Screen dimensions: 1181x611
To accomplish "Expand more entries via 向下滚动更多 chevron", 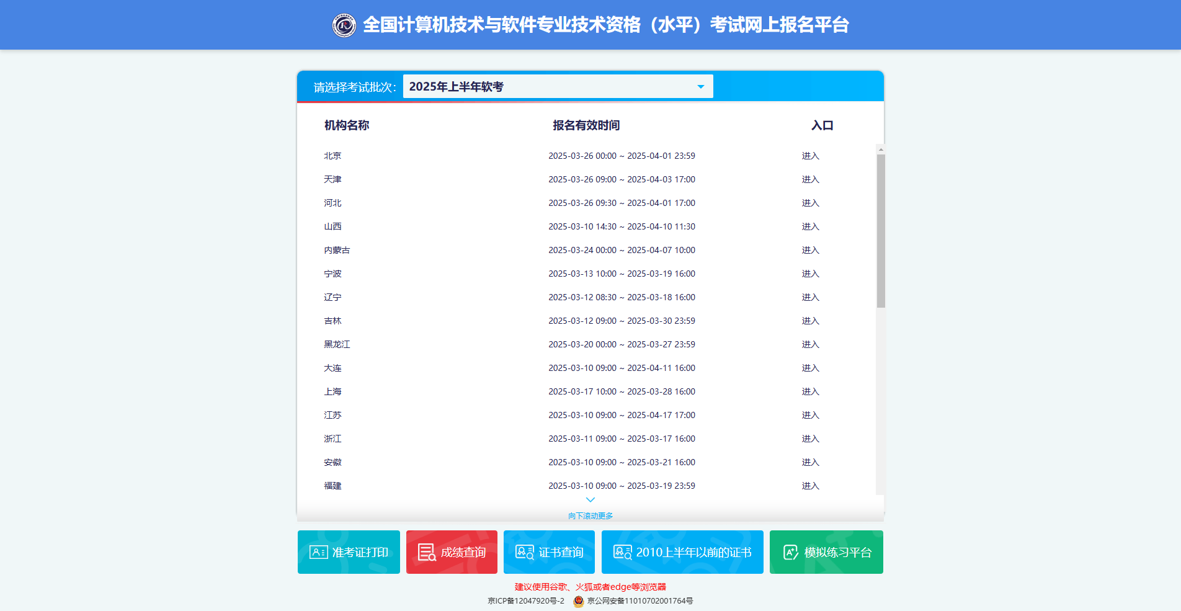I will tap(590, 500).
